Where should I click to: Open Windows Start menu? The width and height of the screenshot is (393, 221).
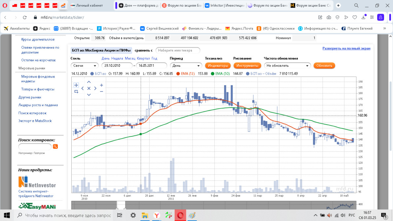tap(7, 215)
